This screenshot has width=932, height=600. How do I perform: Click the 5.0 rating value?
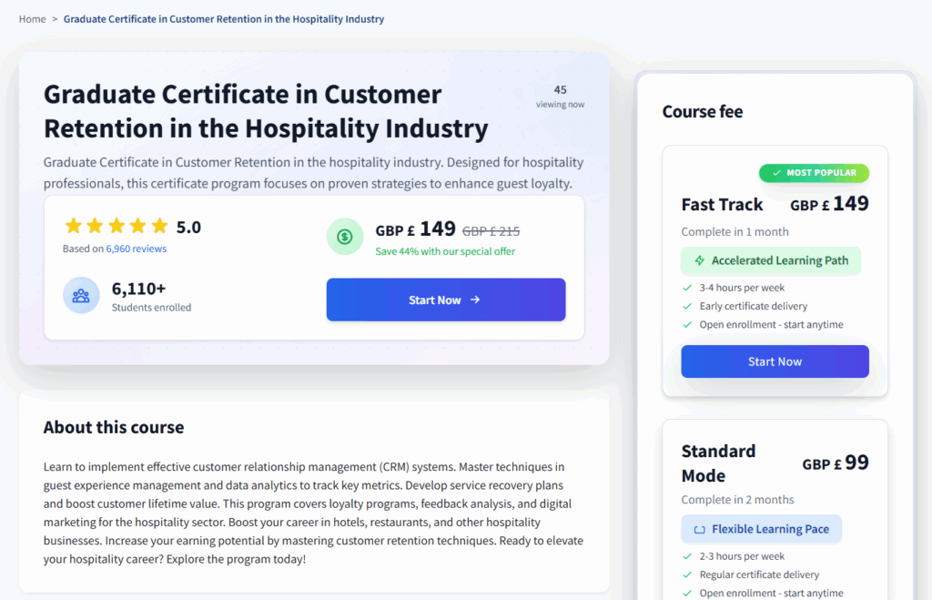click(x=188, y=227)
